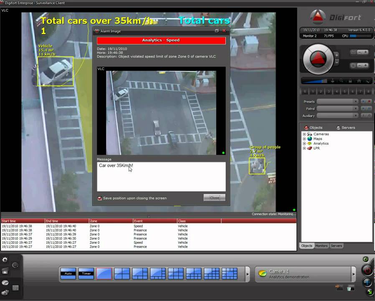Click the on button next to Auxiliary
Screen dimensions: 375x301
point(363,116)
